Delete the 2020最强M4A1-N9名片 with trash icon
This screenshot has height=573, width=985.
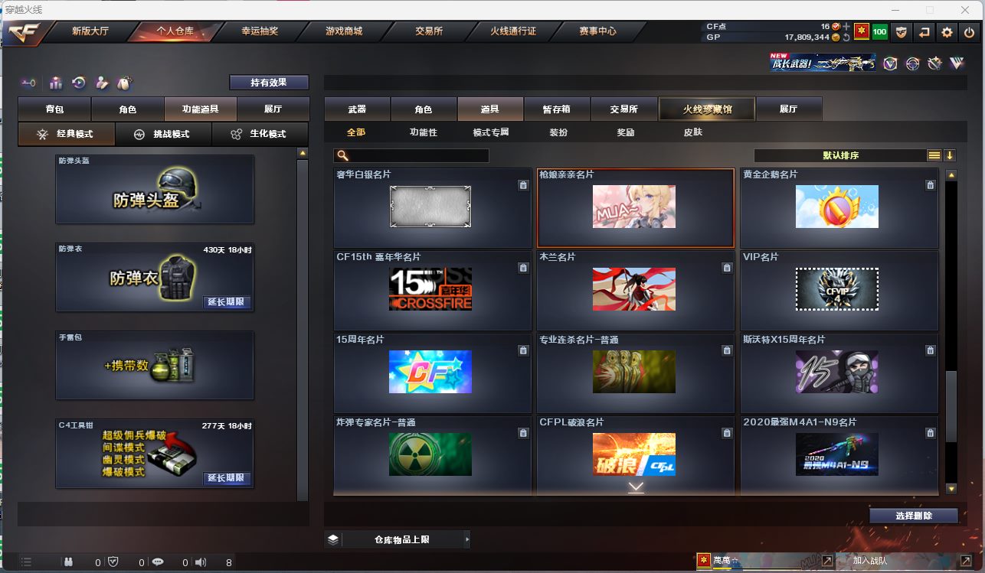(x=930, y=433)
